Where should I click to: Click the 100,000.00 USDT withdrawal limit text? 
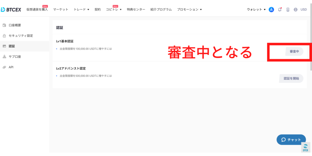point(86,48)
